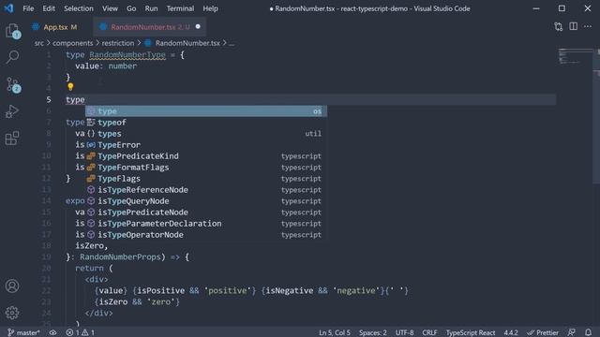Screen dimensions: 600x337
Task: Open the Help menu
Action: pos(210,8)
